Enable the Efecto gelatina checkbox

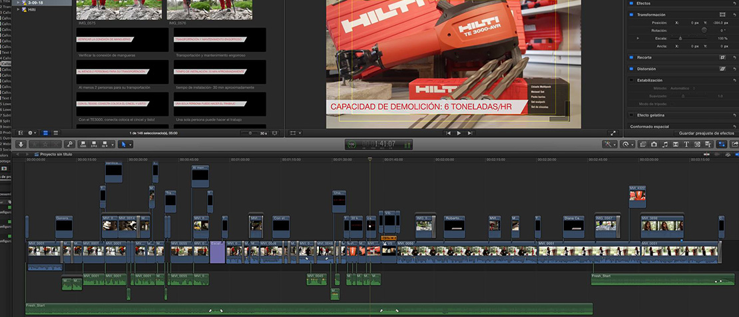pyautogui.click(x=632, y=115)
